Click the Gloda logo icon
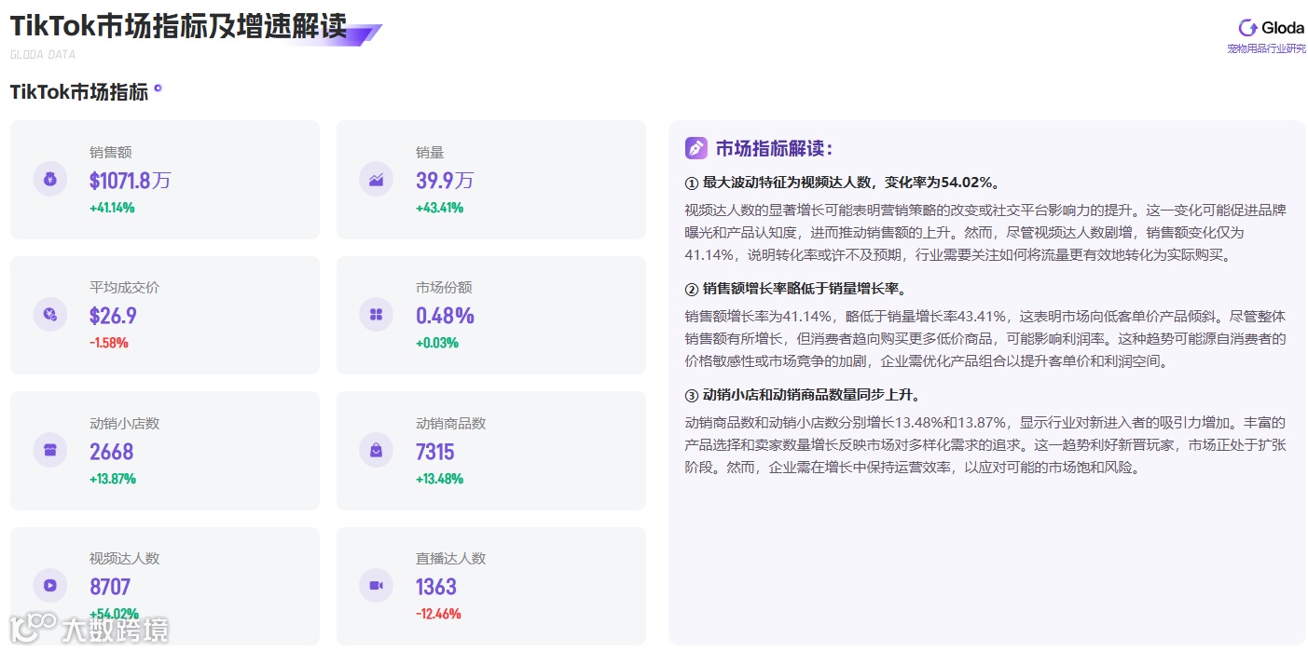Viewport: 1308px width, 652px height. click(x=1247, y=28)
